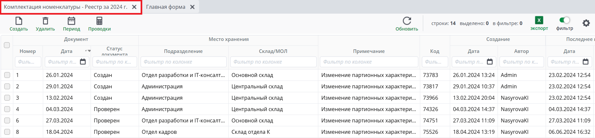Click the Удалить trash icon
Screen dimensions: 595x138
point(45,21)
